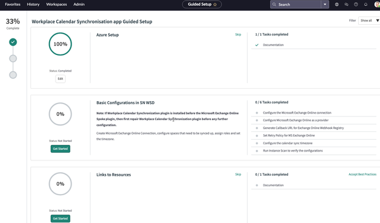Click the 33% Complete indicator
Screen dimensions: 380x223
(x=13, y=24)
